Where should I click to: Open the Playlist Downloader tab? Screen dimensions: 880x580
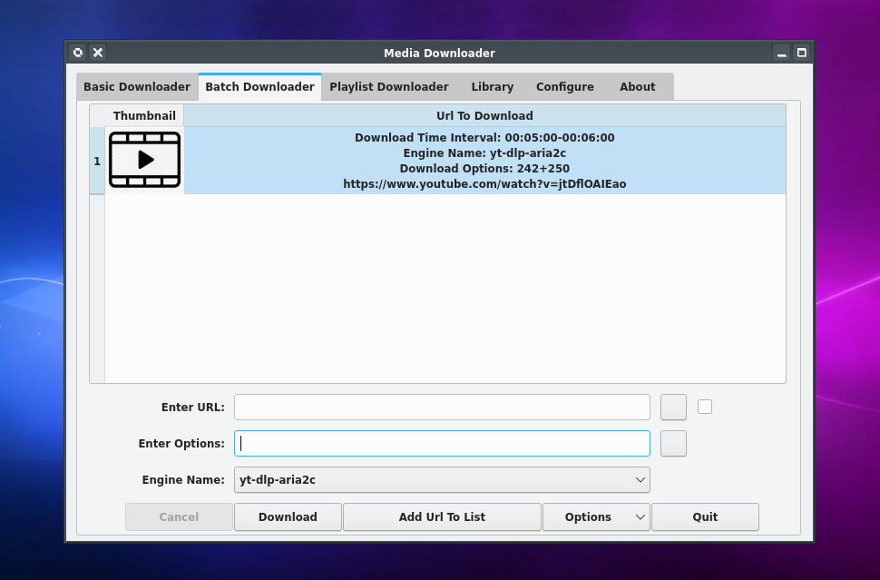click(x=389, y=86)
